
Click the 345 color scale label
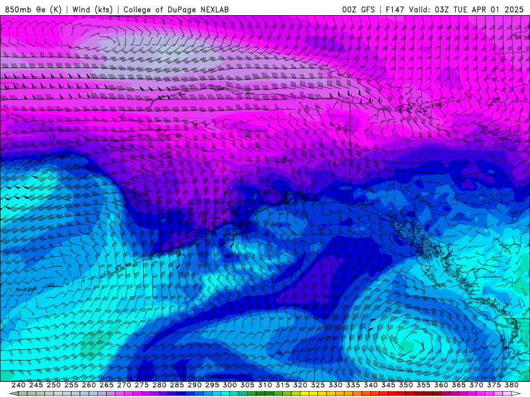[388, 385]
